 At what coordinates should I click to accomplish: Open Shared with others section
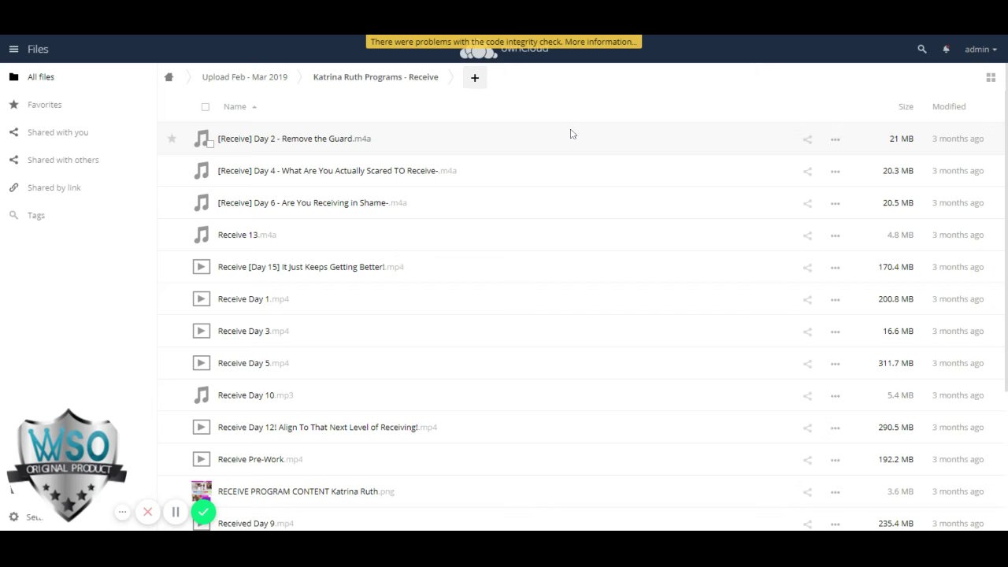[x=63, y=160]
